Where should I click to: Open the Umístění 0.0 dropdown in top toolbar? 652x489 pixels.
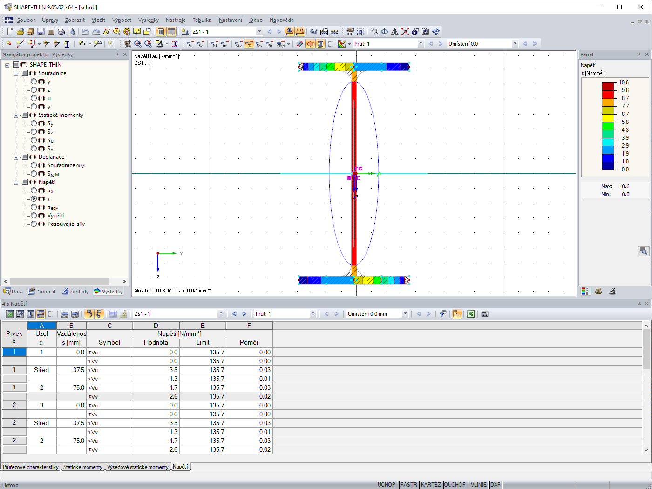[x=515, y=44]
